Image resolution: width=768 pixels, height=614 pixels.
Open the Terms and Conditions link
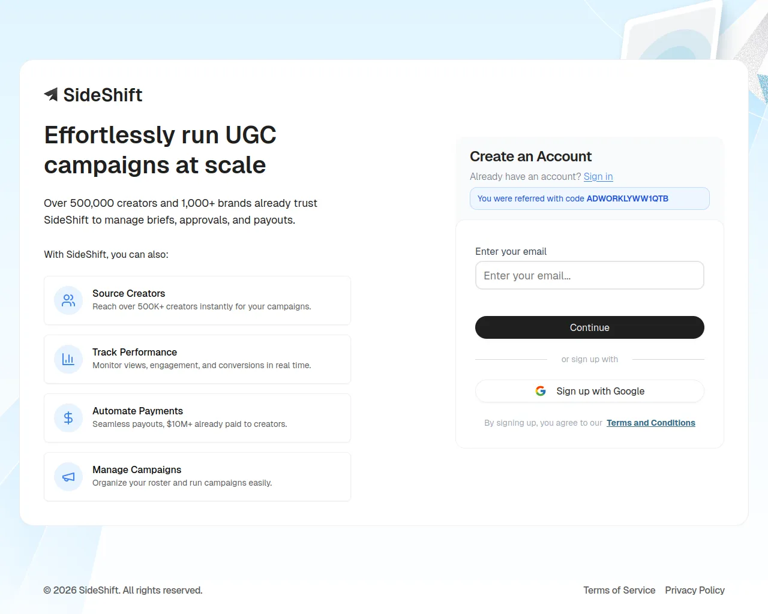click(x=651, y=423)
